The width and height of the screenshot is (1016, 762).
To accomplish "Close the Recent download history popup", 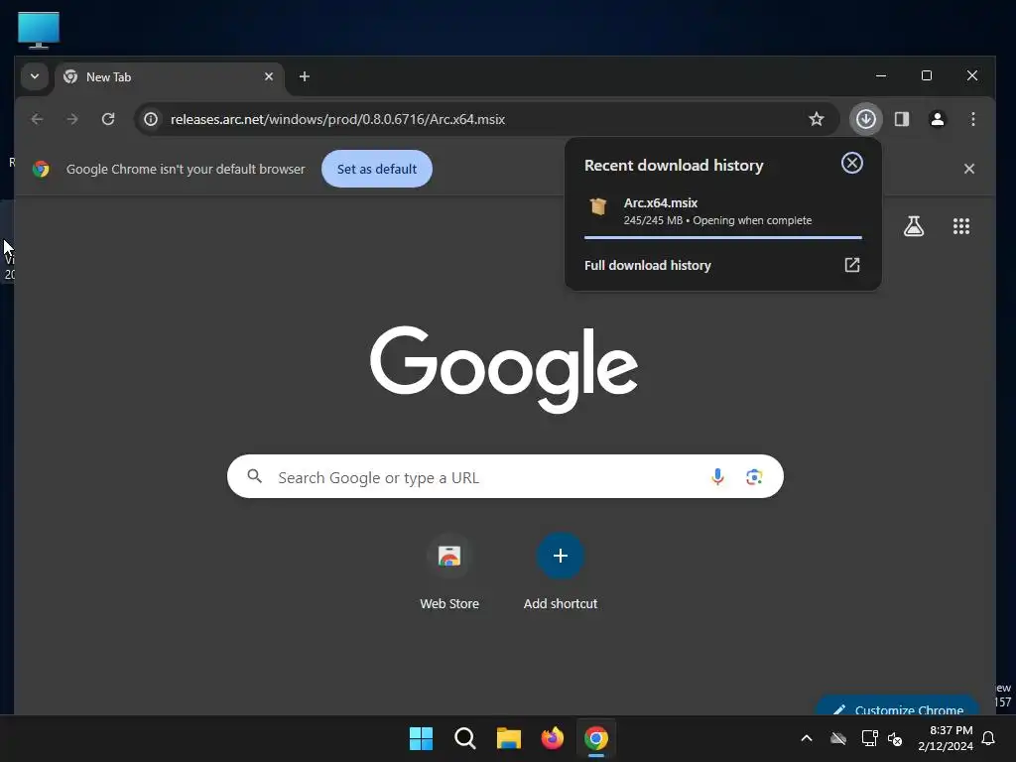I will click(x=851, y=163).
